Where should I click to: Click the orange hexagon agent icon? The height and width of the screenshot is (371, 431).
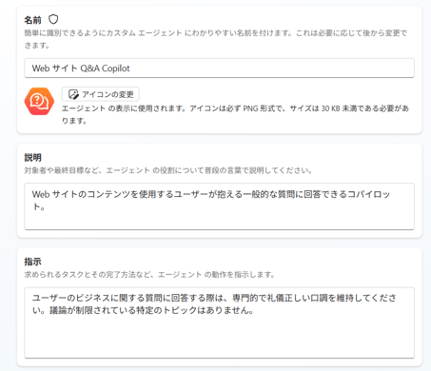(x=39, y=101)
